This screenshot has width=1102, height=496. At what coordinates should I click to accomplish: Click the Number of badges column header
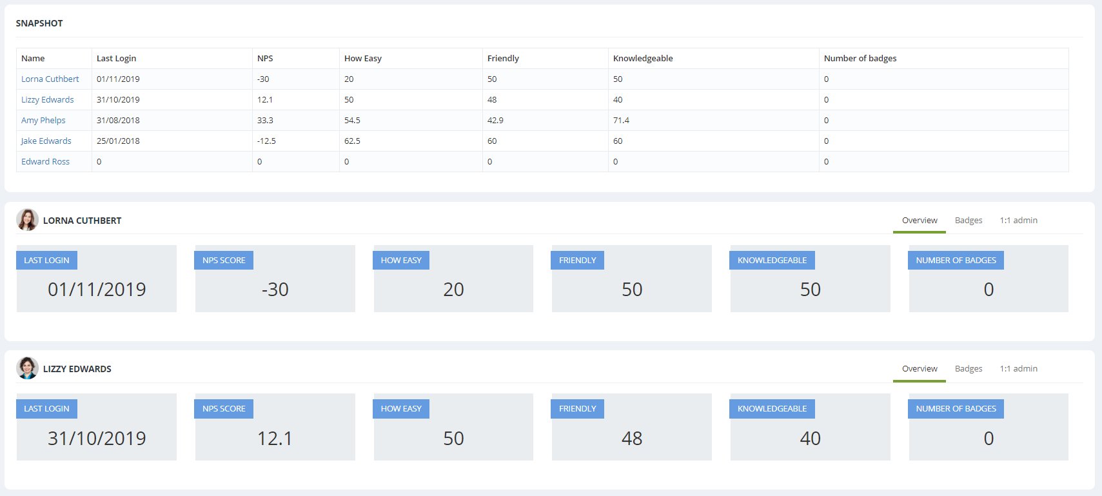(x=944, y=58)
